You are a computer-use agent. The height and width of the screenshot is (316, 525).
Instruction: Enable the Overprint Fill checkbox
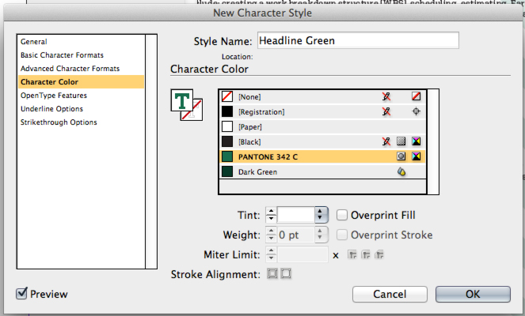pyautogui.click(x=342, y=215)
